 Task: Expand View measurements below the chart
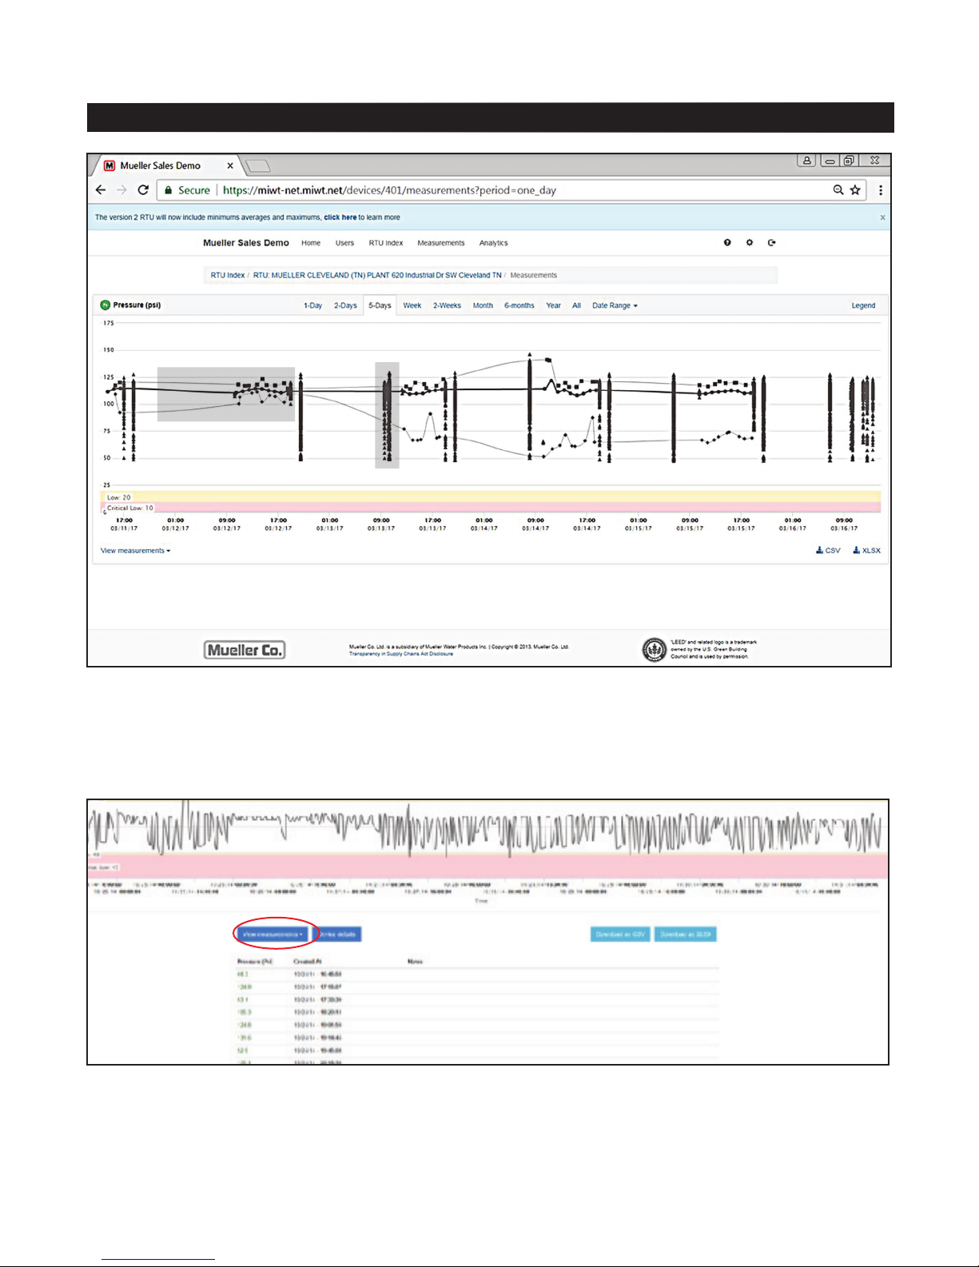[x=135, y=551]
